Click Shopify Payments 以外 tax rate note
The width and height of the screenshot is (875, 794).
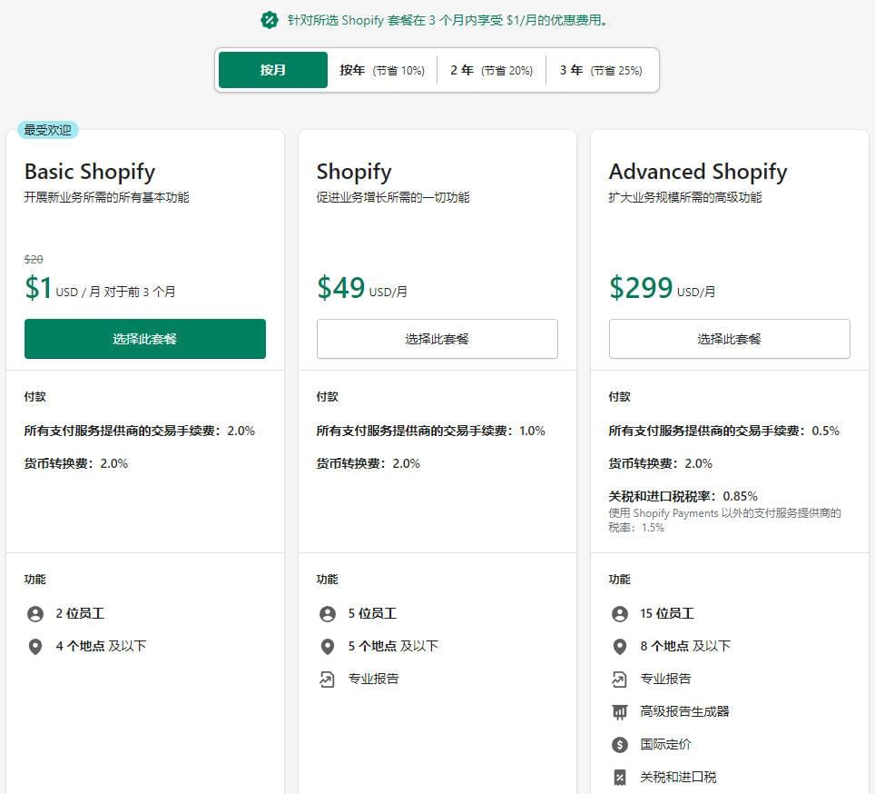[724, 521]
